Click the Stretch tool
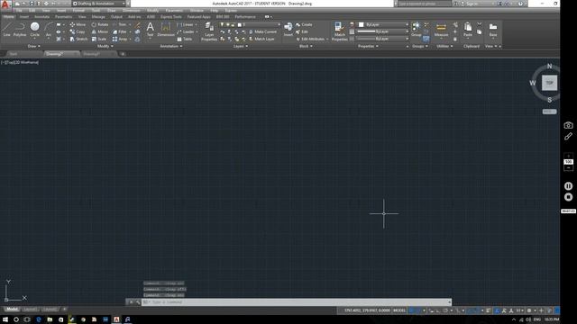This screenshot has height=324, width=577. pos(78,39)
